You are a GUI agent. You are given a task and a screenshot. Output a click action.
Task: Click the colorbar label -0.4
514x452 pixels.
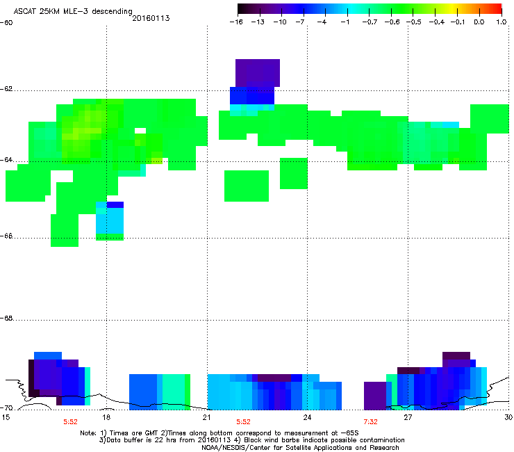pos(437,22)
